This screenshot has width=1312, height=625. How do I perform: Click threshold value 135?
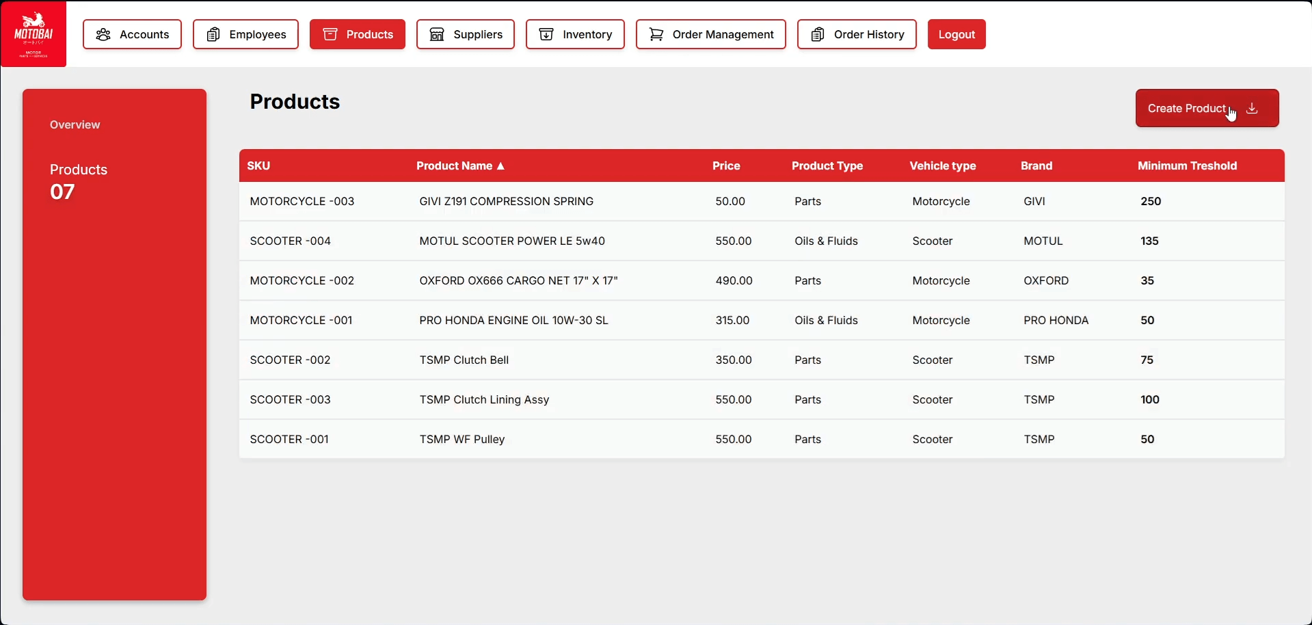[1149, 241]
